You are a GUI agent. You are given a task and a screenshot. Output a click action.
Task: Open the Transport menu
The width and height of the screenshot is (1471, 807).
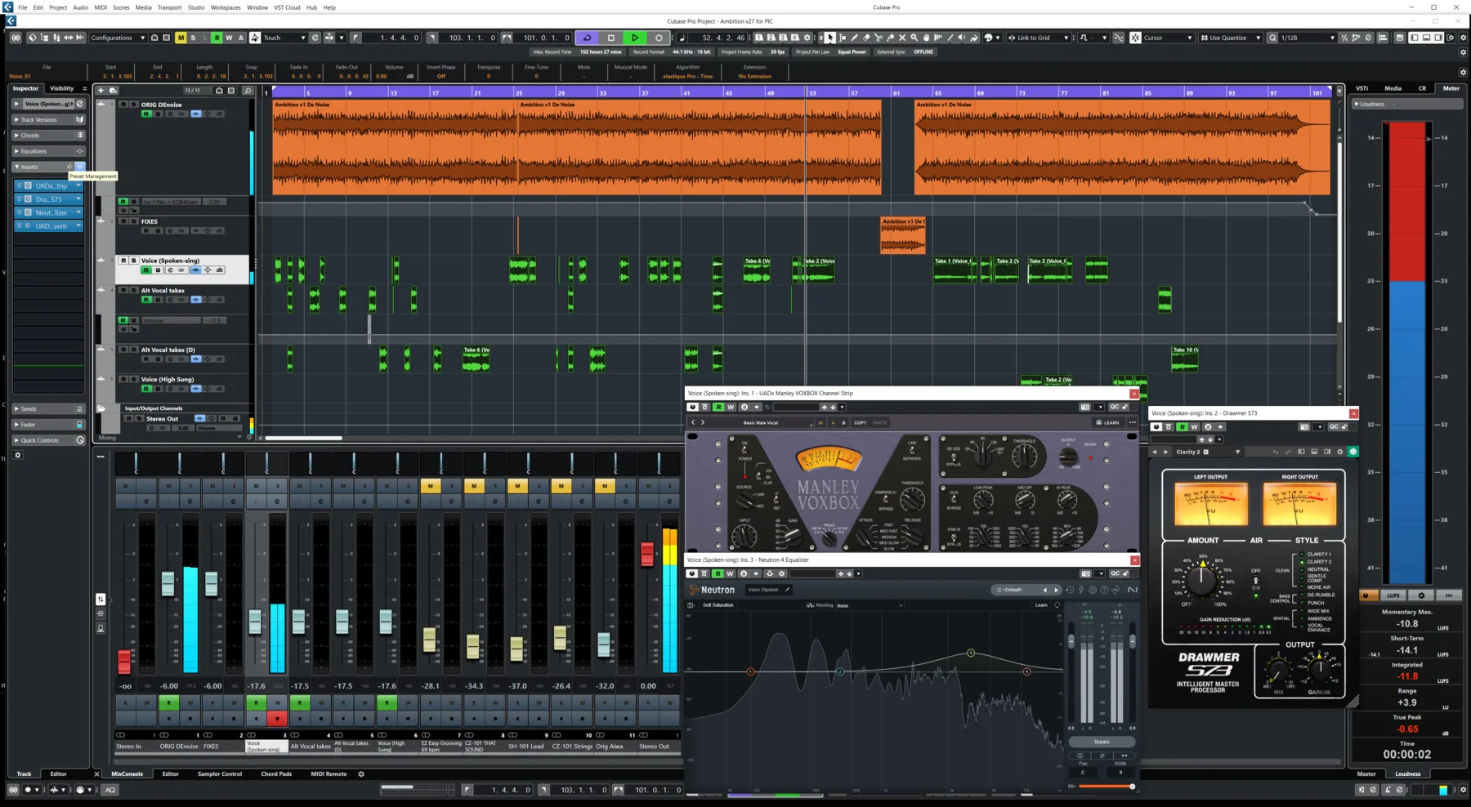click(x=169, y=7)
